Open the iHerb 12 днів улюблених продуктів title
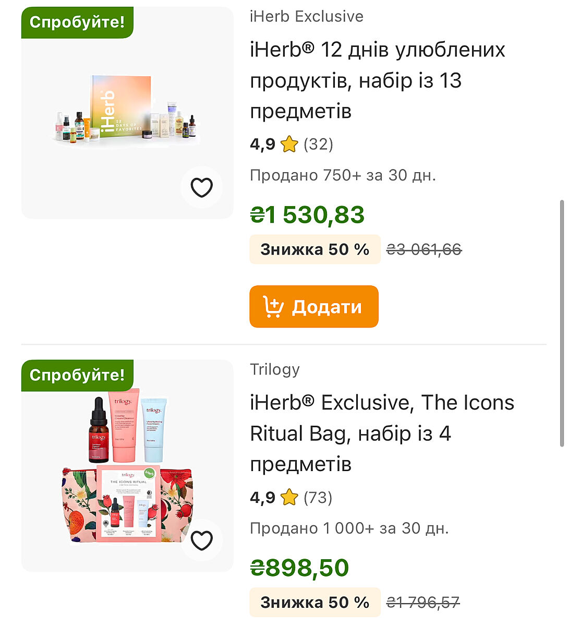The width and height of the screenshot is (568, 626). point(378,80)
